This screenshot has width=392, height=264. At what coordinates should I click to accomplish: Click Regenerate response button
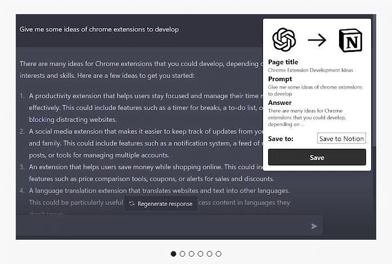161,204
